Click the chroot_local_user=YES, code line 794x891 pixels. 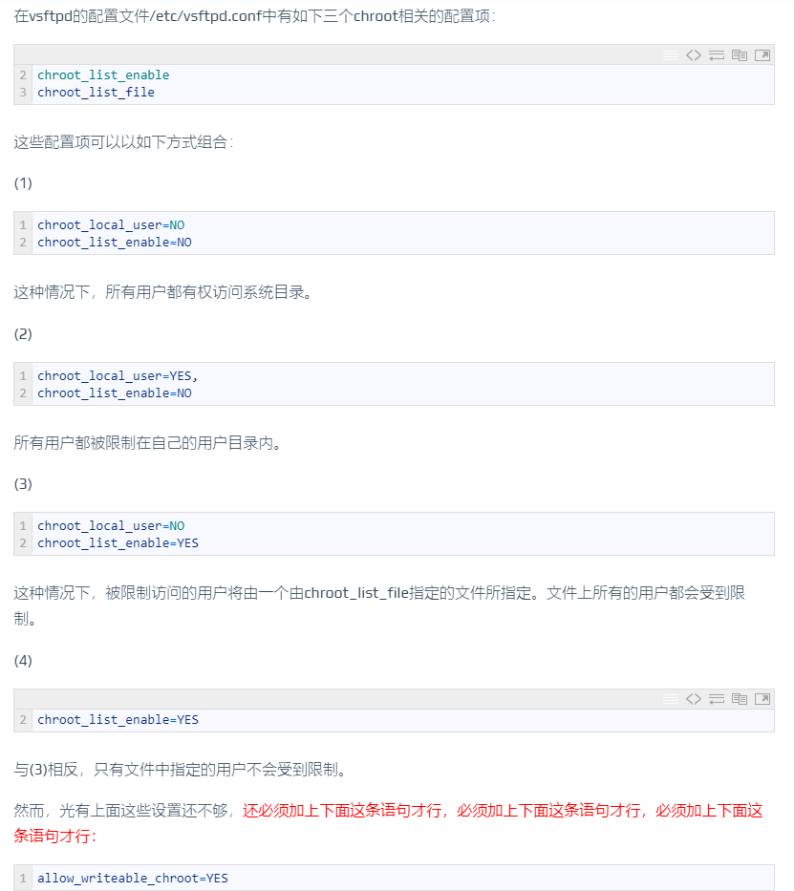[x=118, y=376]
